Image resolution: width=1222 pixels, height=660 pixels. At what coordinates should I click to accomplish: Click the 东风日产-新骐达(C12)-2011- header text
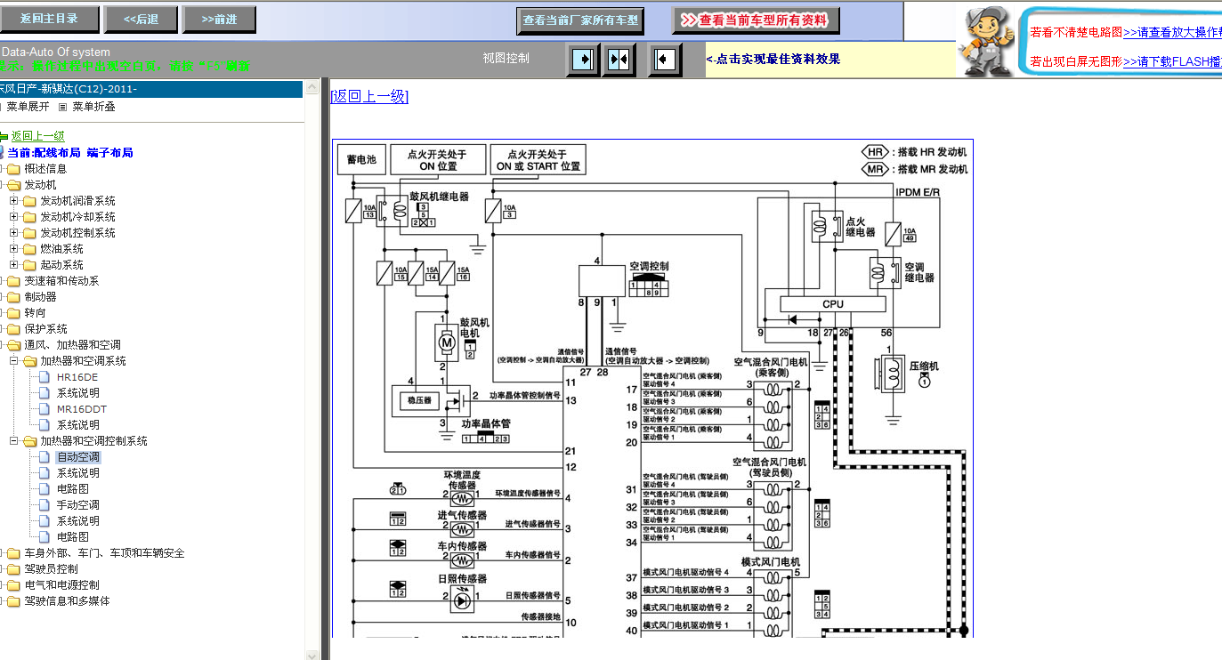(x=69, y=89)
